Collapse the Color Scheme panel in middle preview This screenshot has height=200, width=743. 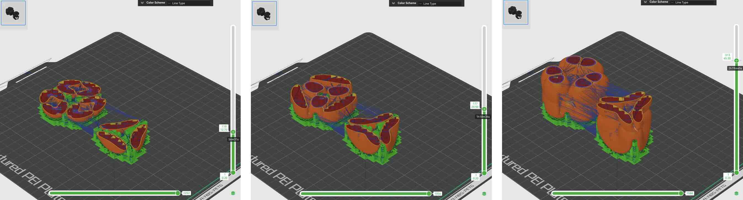pos(393,3)
